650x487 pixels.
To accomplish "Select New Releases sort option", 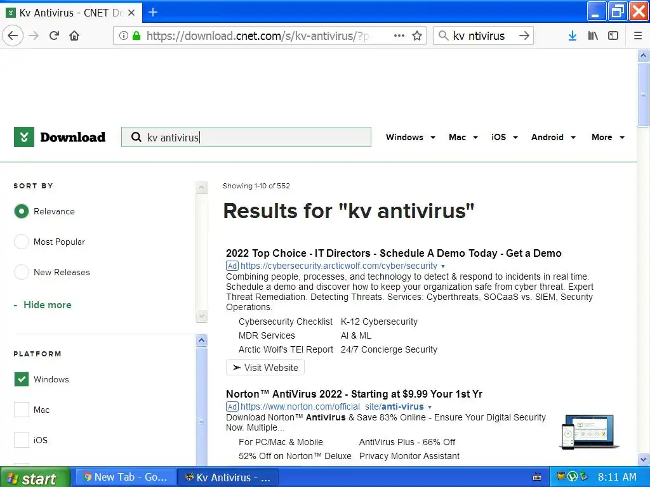I will click(x=22, y=272).
